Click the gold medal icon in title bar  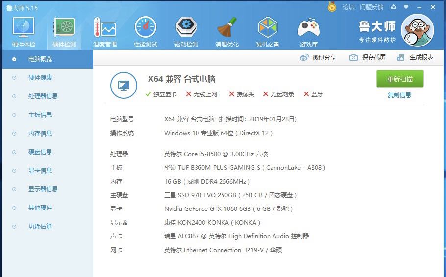(332, 6)
